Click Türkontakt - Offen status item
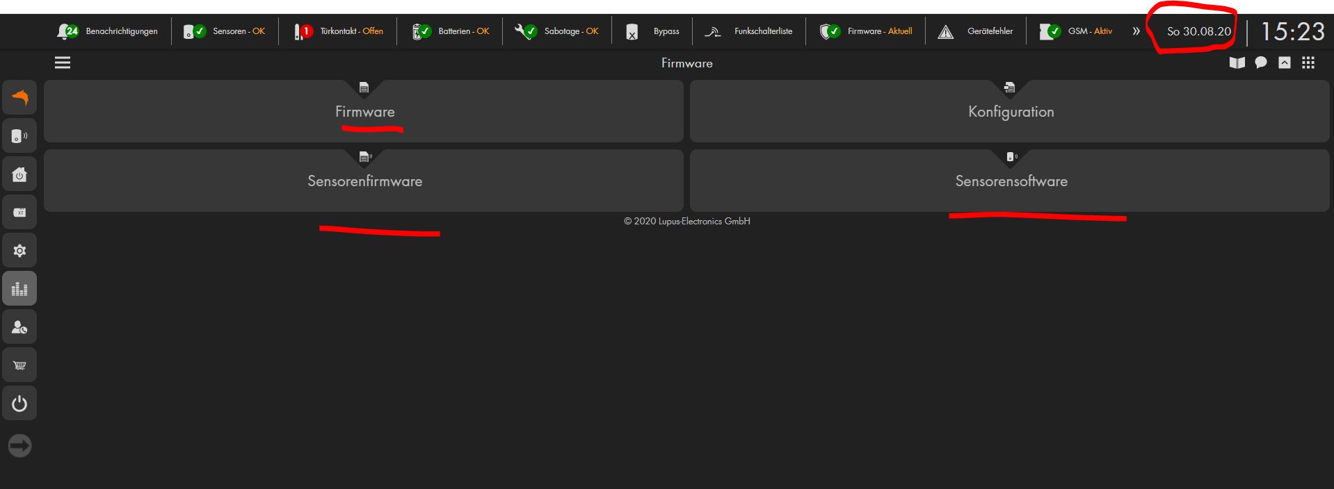1334x489 pixels. point(339,31)
